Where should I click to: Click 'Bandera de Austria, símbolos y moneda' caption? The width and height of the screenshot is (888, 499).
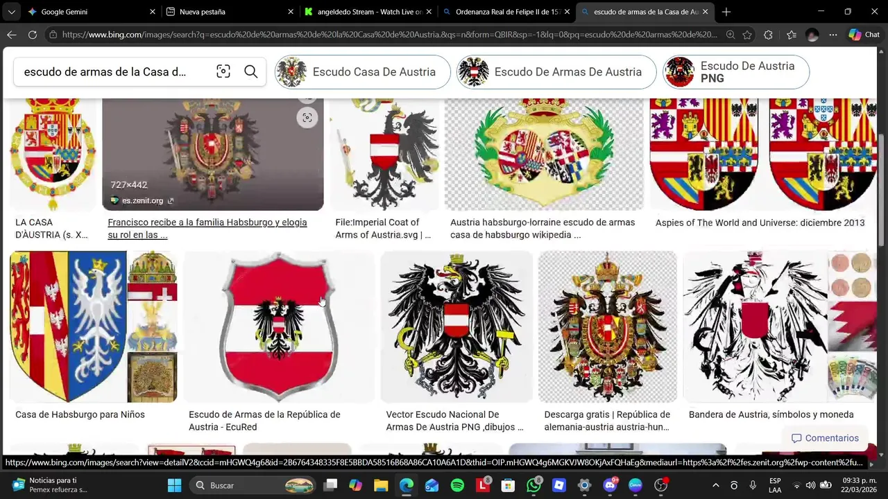[771, 414]
